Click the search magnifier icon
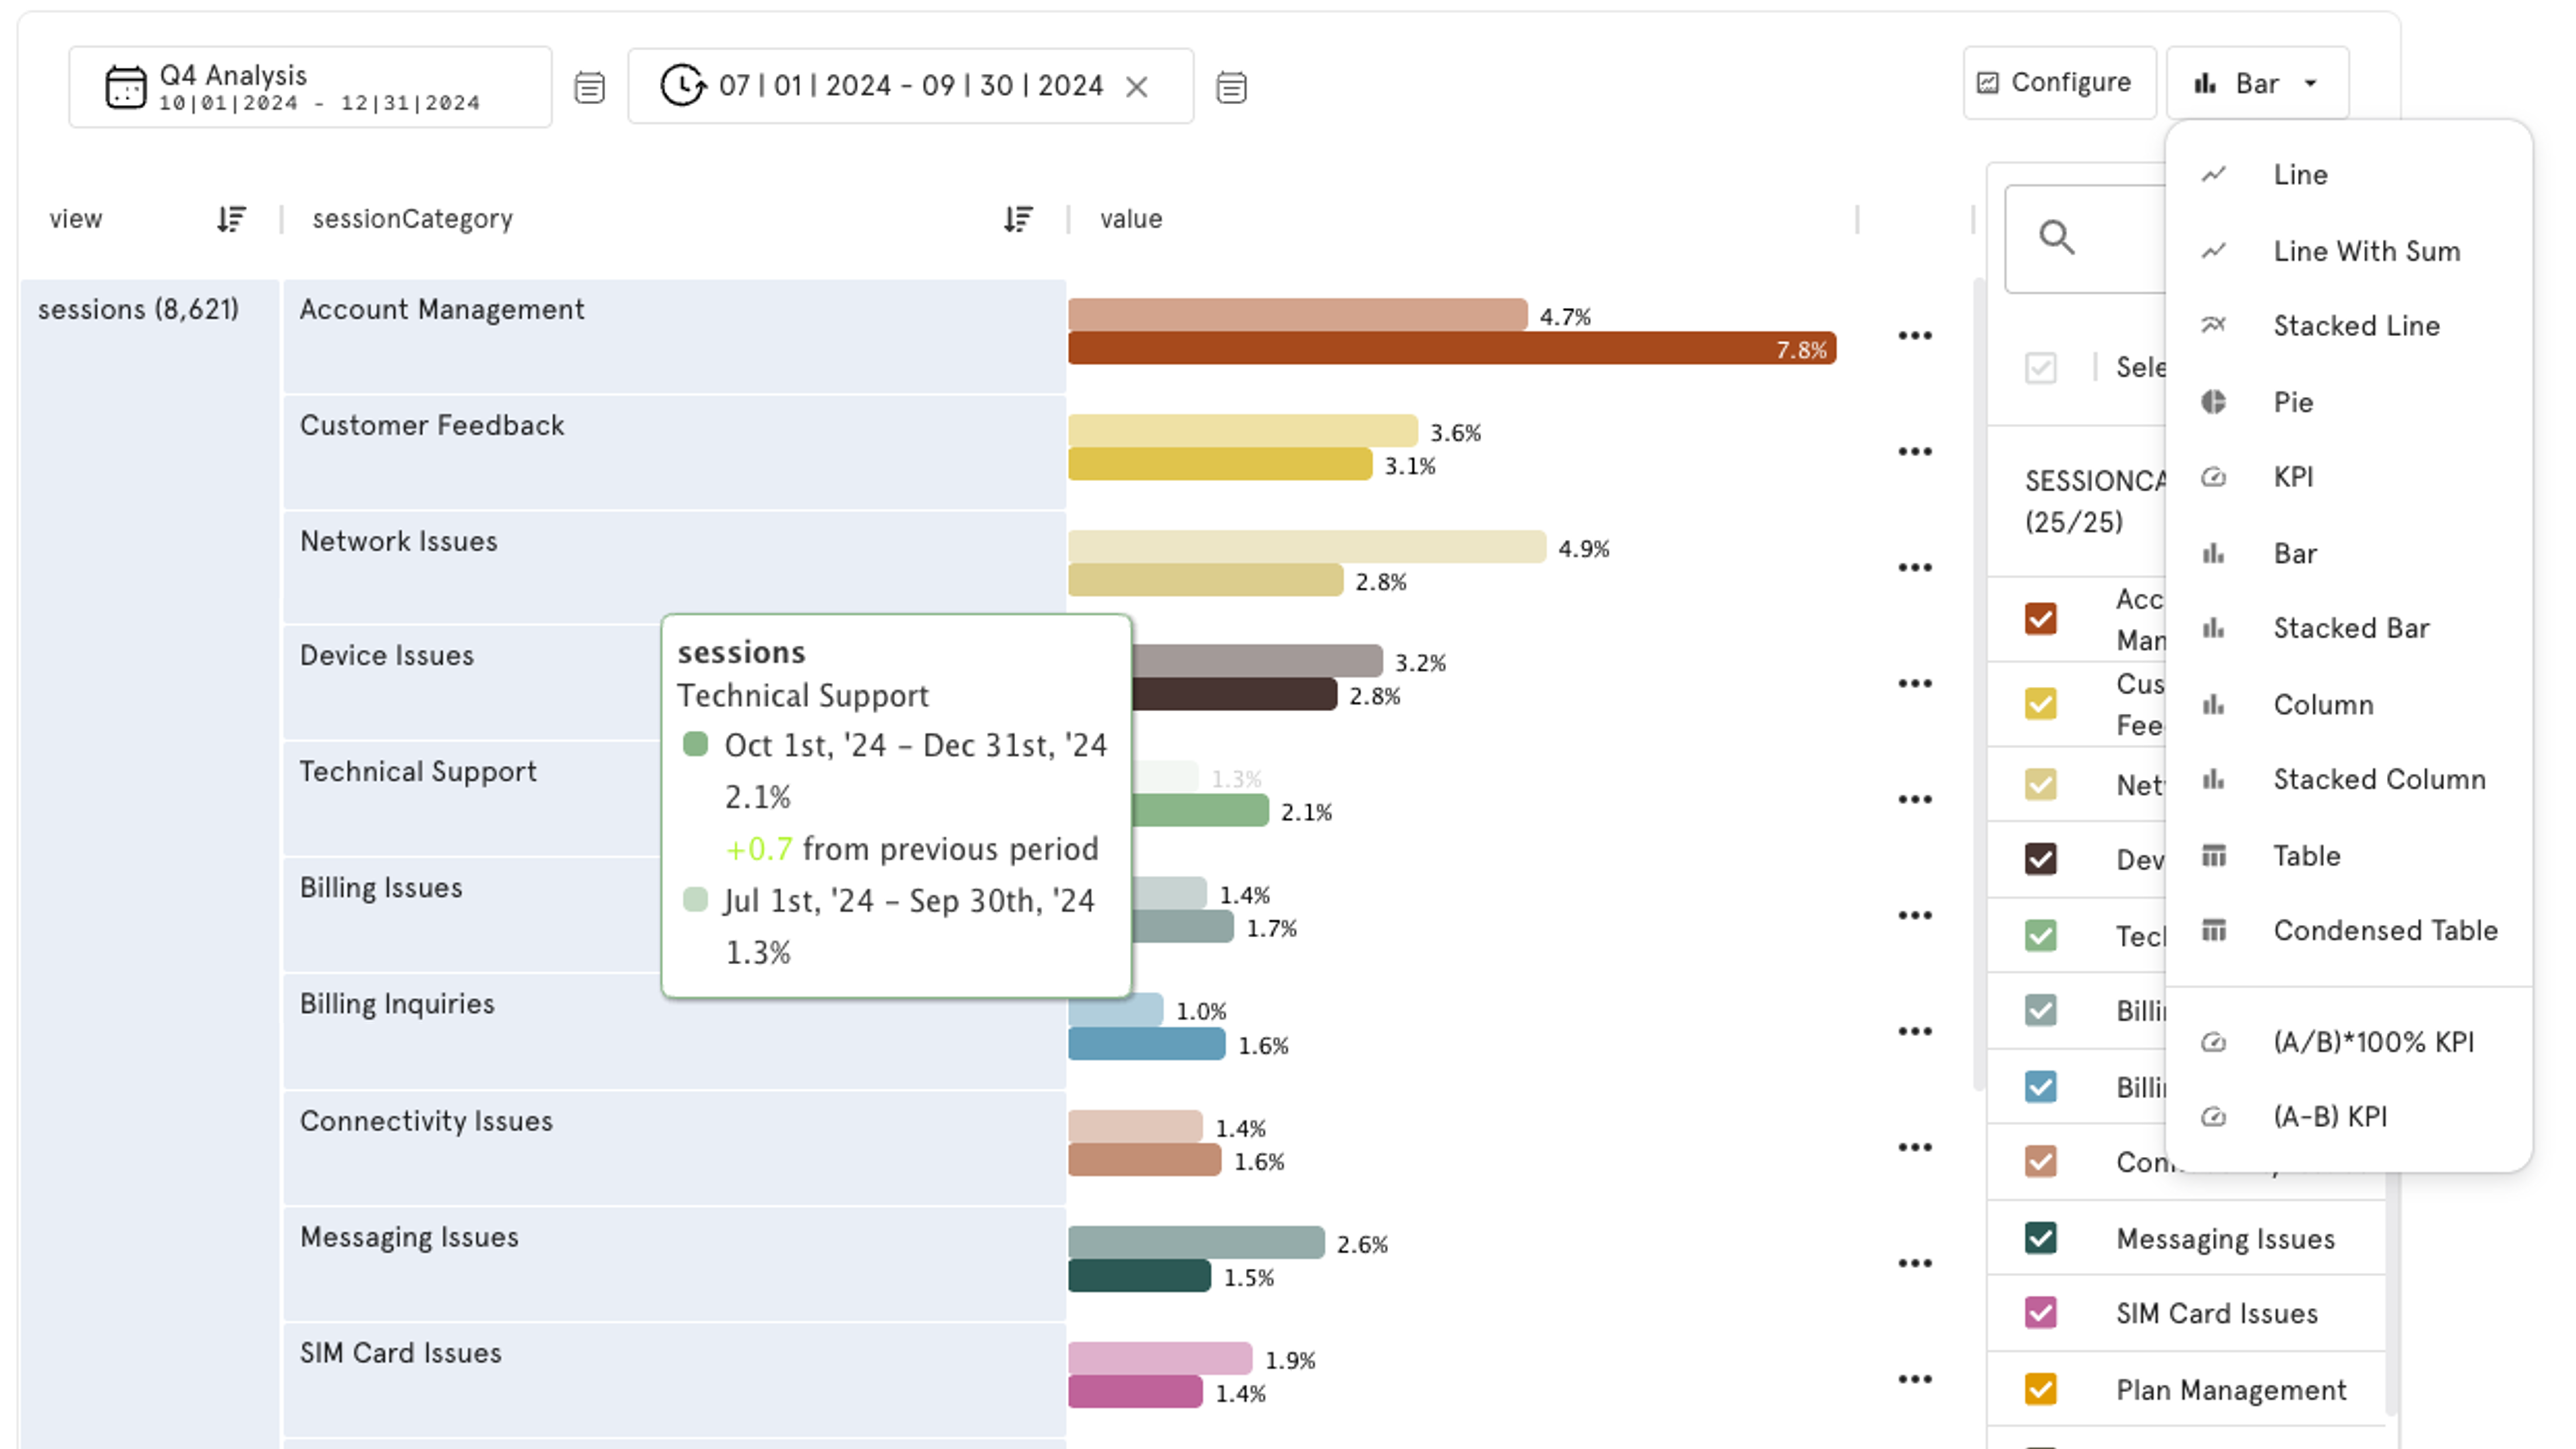2576x1449 pixels. (x=2056, y=238)
